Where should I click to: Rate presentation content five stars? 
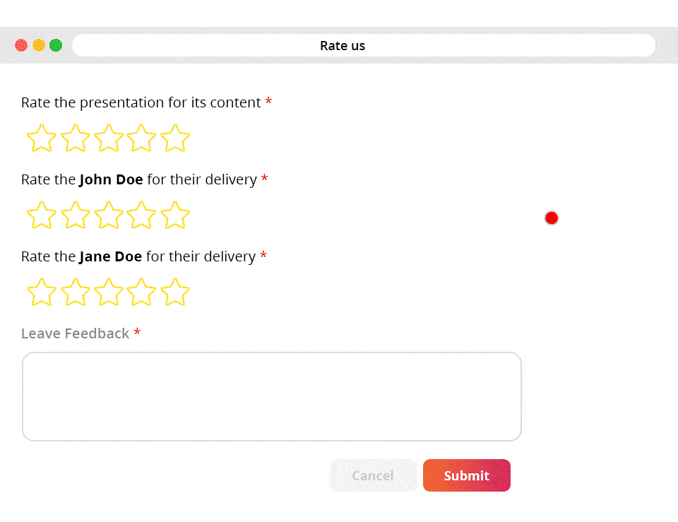click(x=175, y=138)
